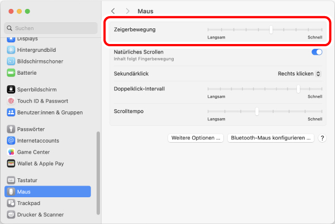Click Bluetooth-Maus konfigurieren button

(271, 138)
